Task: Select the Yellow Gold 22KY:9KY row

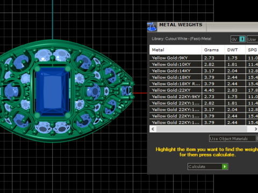Action: click(x=204, y=96)
